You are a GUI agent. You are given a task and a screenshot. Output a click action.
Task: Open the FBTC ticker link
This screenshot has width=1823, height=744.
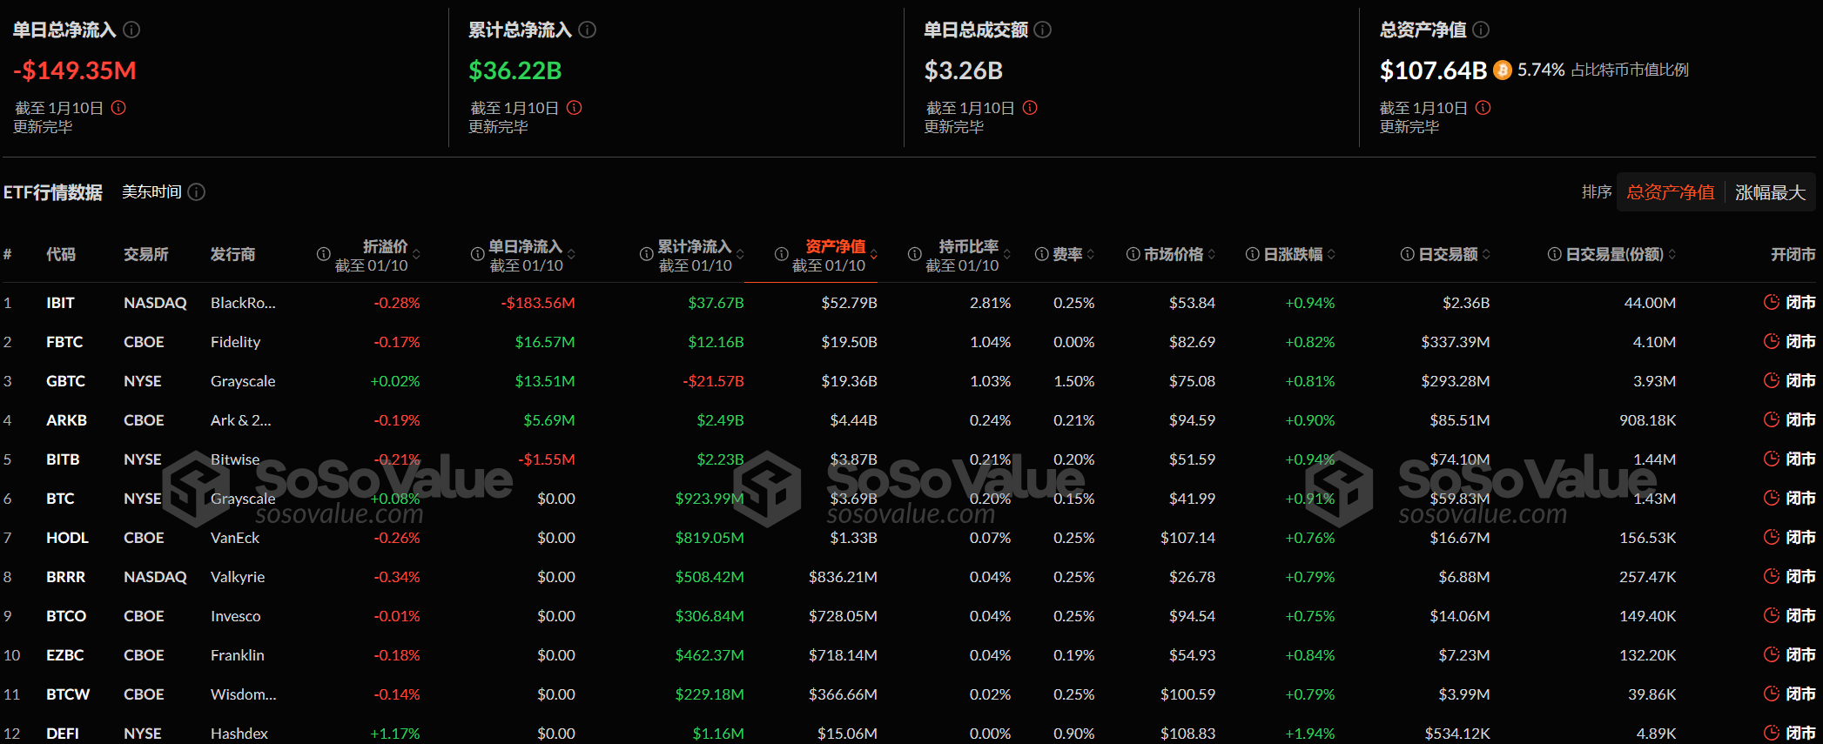coord(64,342)
